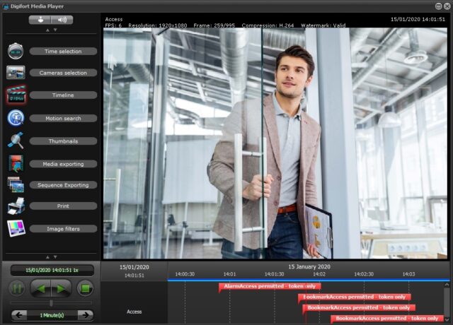Select the Timeline clapperboard icon

point(16,95)
